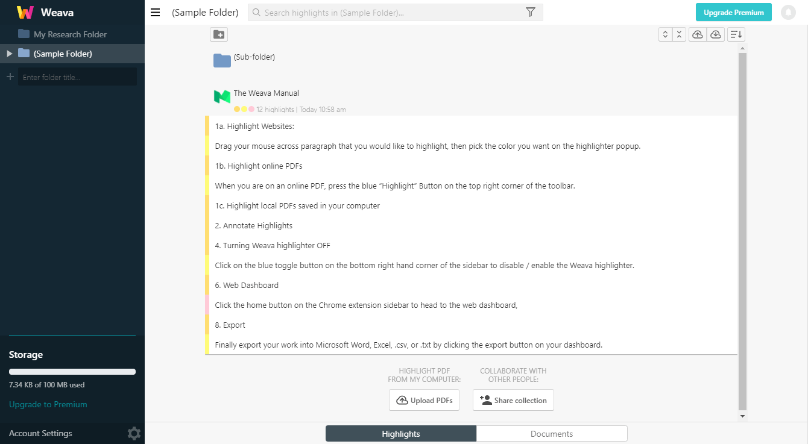The image size is (808, 444).
Task: Switch to the Highlights tab
Action: tap(401, 433)
